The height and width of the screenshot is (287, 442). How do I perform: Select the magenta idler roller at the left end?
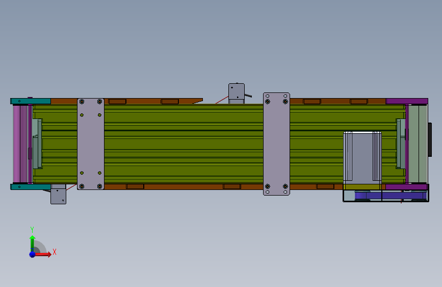pos(22,144)
